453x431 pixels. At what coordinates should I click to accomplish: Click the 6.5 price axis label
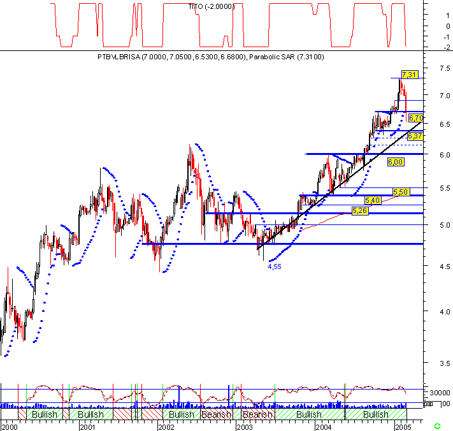[x=445, y=124]
